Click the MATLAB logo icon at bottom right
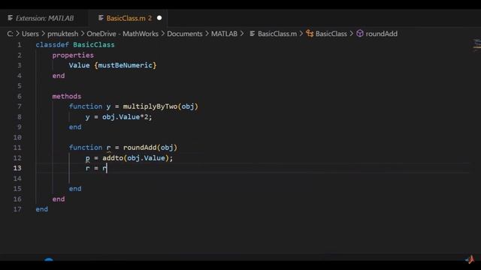 coord(470,259)
